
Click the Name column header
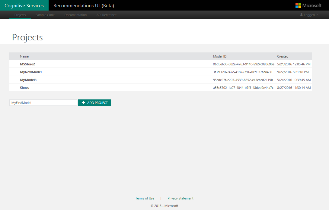click(24, 56)
